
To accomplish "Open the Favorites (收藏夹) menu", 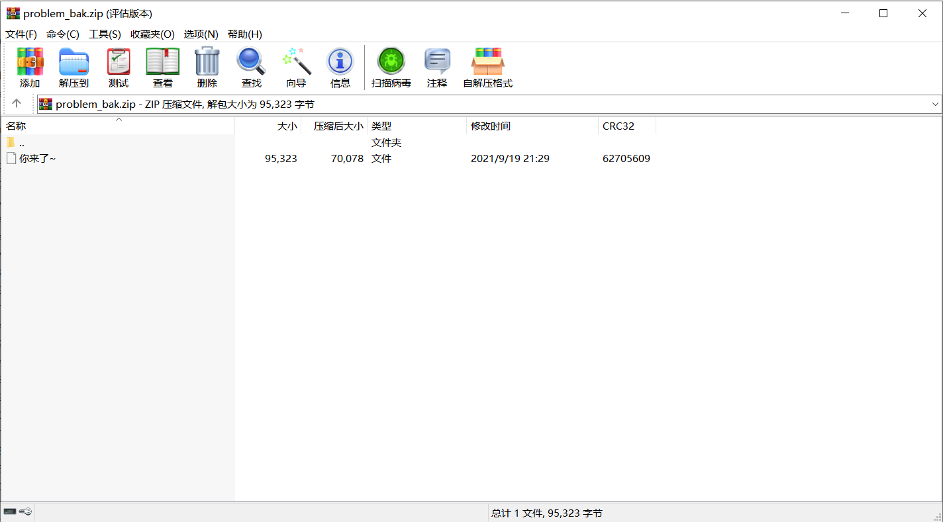I will pyautogui.click(x=152, y=34).
